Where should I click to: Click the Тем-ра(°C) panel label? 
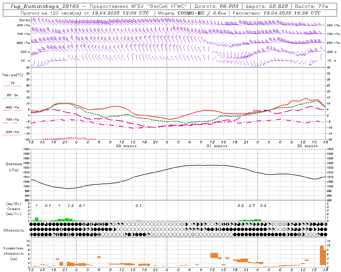tap(13, 75)
